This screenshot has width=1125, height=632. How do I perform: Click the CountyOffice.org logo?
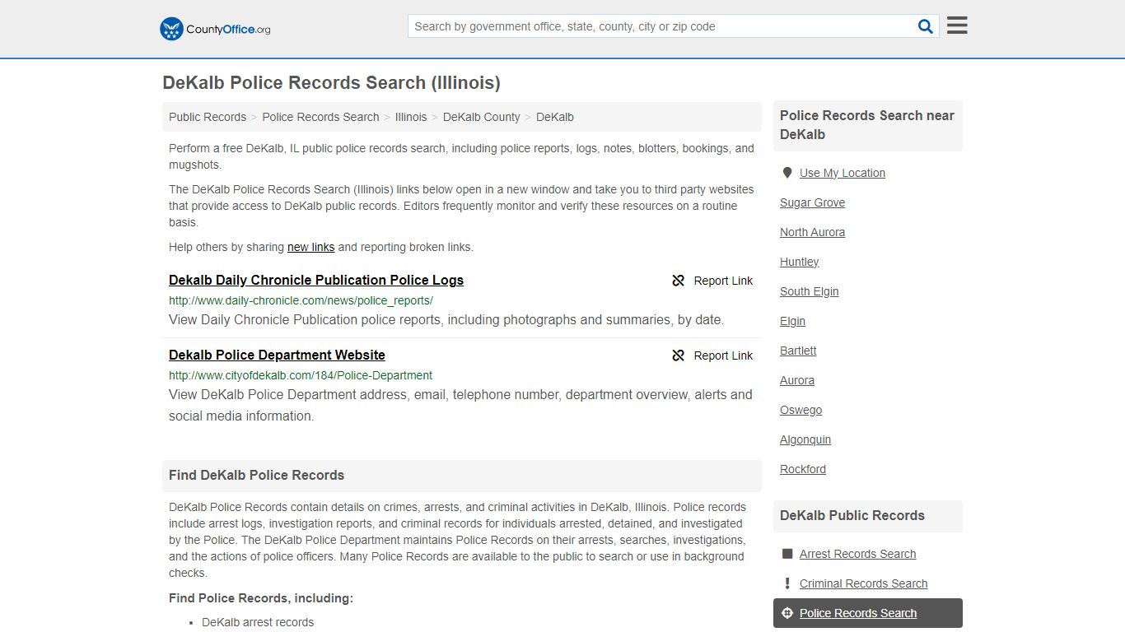215,29
